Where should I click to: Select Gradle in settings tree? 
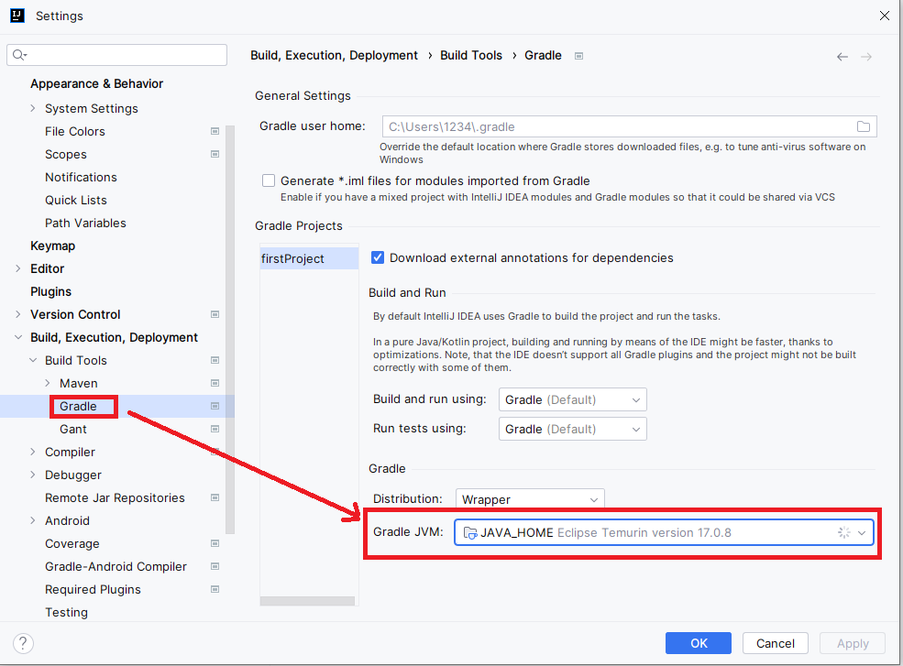click(x=78, y=407)
